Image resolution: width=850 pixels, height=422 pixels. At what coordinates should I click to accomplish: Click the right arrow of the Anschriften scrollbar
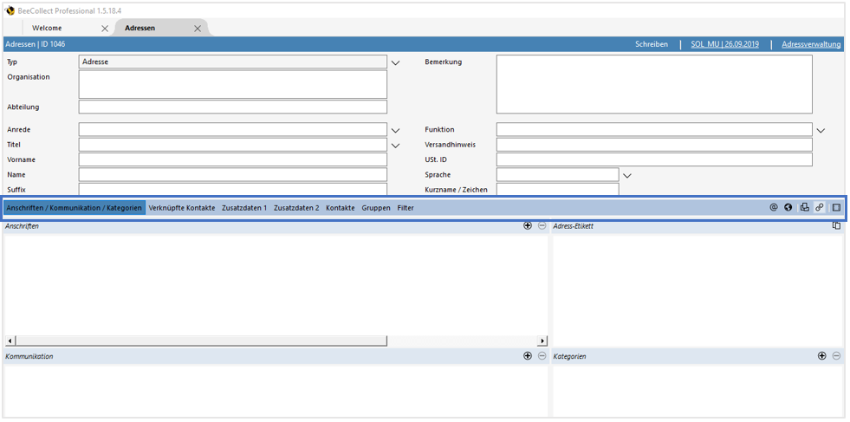pos(542,341)
